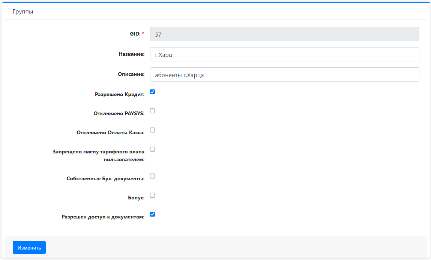Click the Отключено PAYSYS label text
431x260 pixels.
tap(119, 113)
